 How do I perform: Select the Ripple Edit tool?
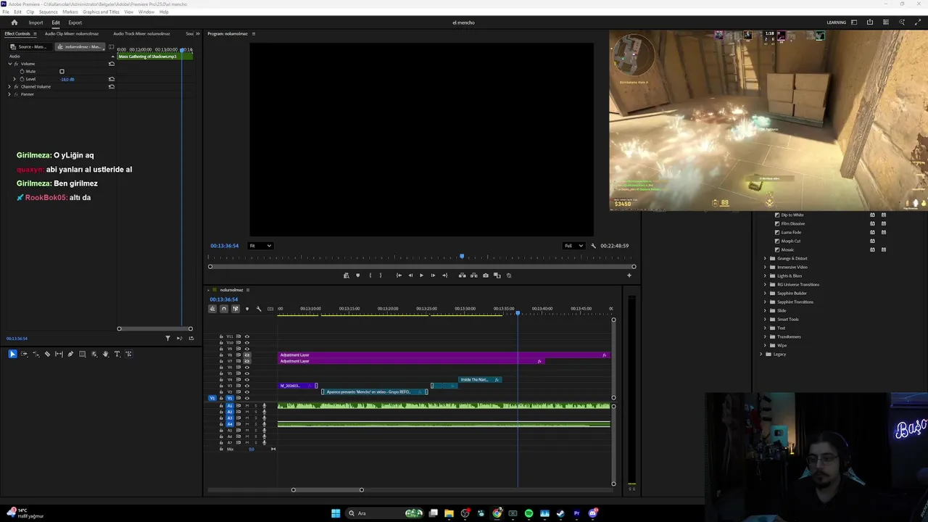pos(36,354)
